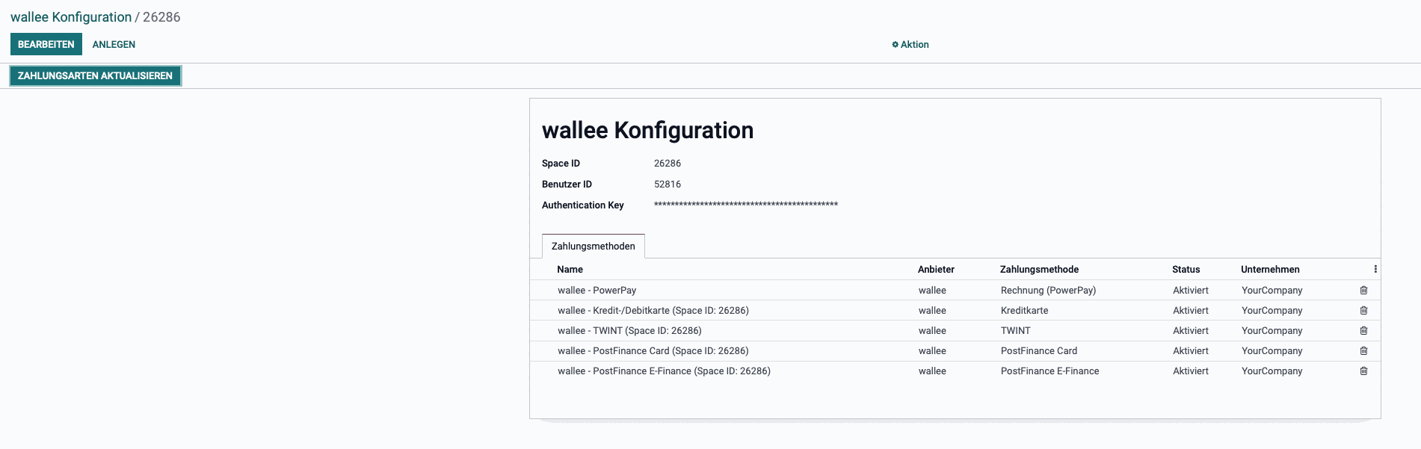Viewport: 1421px width, 449px height.
Task: Remove the TWINT payment method row
Action: tap(1363, 330)
